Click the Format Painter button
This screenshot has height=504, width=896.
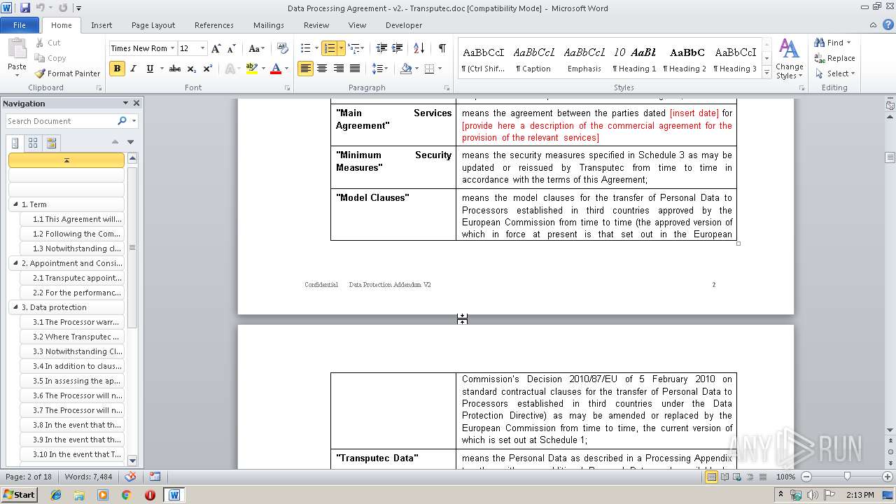coord(68,73)
